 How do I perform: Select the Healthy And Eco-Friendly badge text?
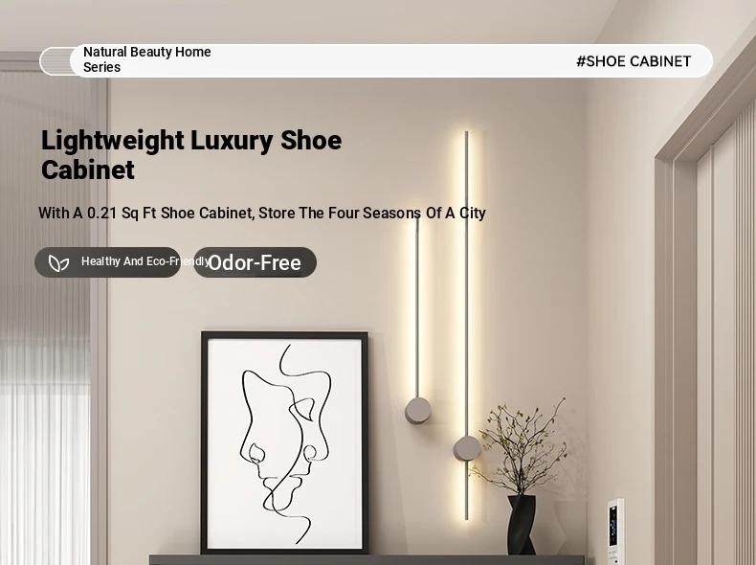pos(145,261)
